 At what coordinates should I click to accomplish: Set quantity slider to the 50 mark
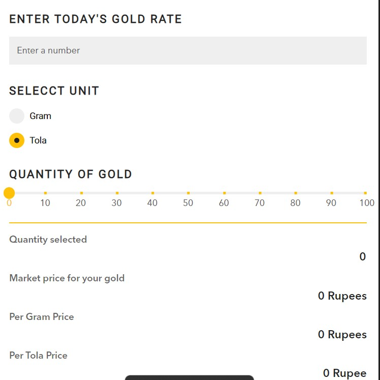[x=188, y=193]
